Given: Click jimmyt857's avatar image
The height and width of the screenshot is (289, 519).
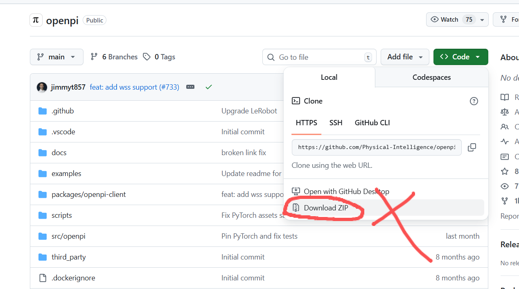Looking at the screenshot, I should tap(42, 87).
